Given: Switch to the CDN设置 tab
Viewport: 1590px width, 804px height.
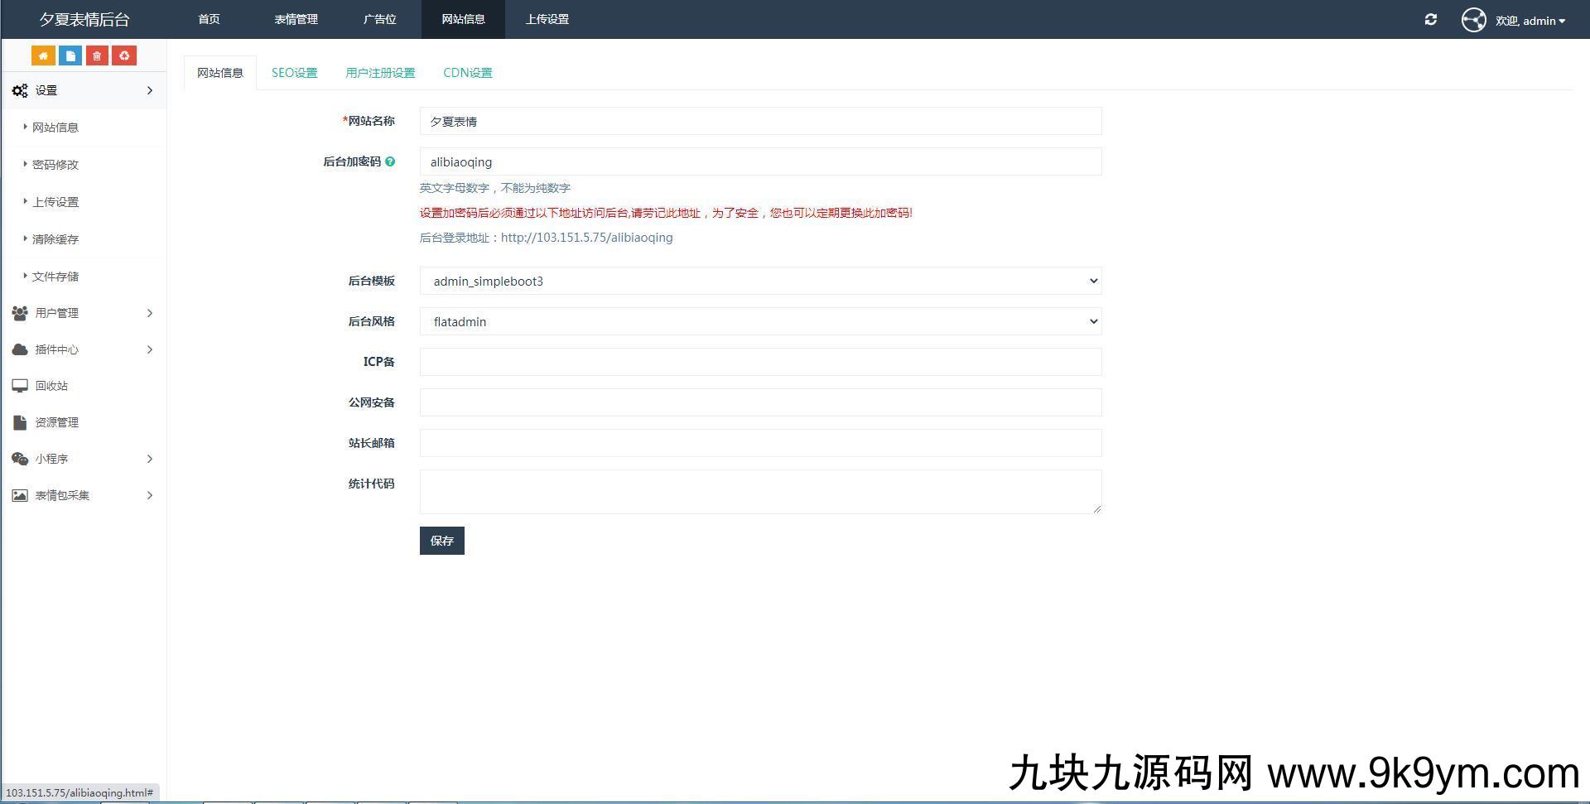Looking at the screenshot, I should click(x=467, y=73).
